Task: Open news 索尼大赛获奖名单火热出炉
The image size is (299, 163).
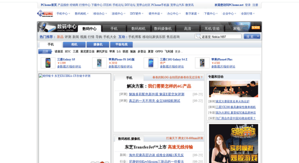Action: click(x=232, y=101)
